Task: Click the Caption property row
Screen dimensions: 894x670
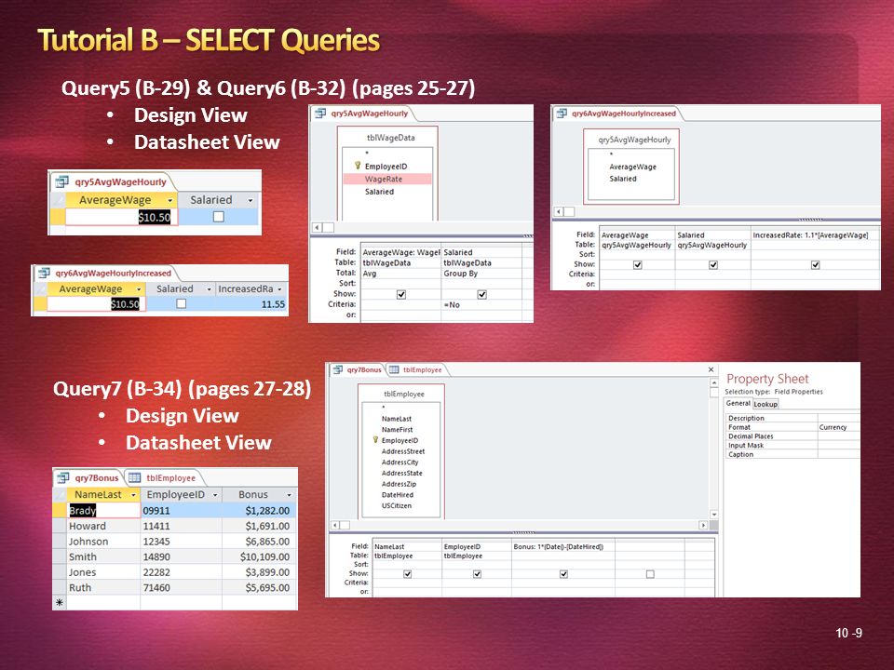Action: (792, 455)
